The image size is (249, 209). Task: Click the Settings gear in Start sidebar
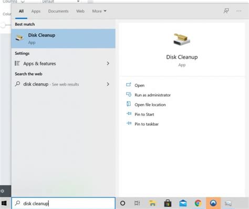click(3, 191)
